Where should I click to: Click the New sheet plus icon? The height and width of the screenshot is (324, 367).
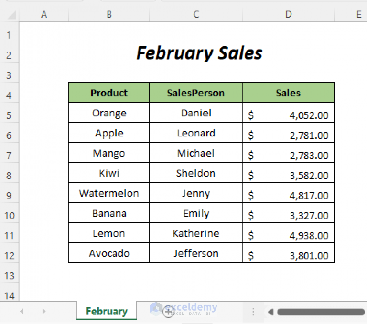click(x=168, y=312)
